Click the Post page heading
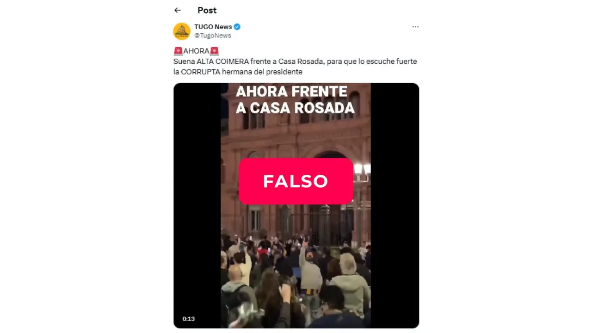The width and height of the screenshot is (592, 333). (x=207, y=10)
